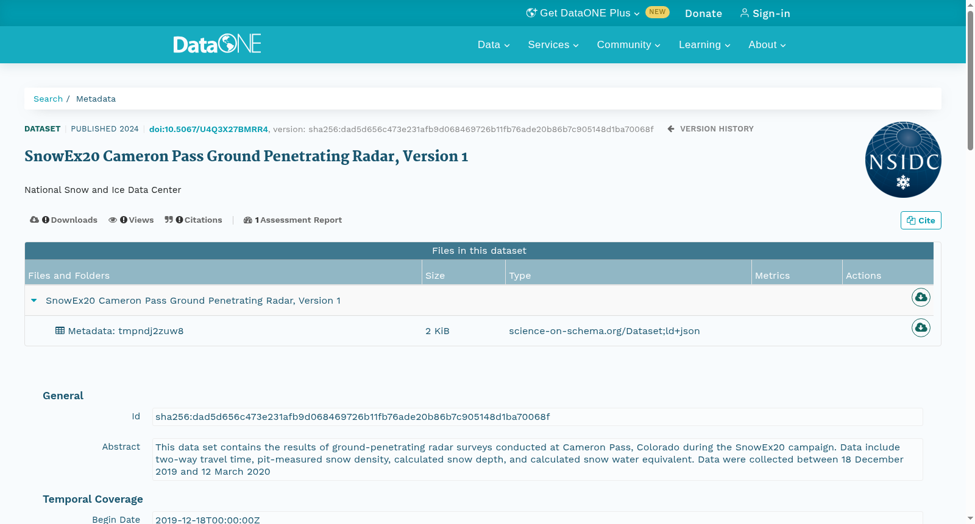Viewport: 975px width, 524px height.
Task: Open the Data menu
Action: (494, 45)
